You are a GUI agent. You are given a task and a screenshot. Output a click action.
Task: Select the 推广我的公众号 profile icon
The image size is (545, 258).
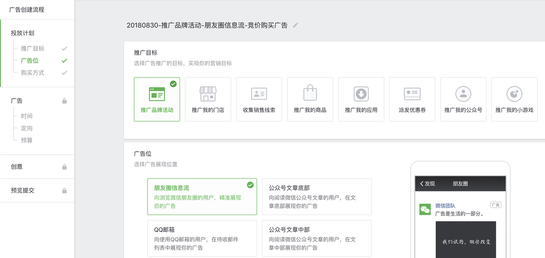point(463,94)
